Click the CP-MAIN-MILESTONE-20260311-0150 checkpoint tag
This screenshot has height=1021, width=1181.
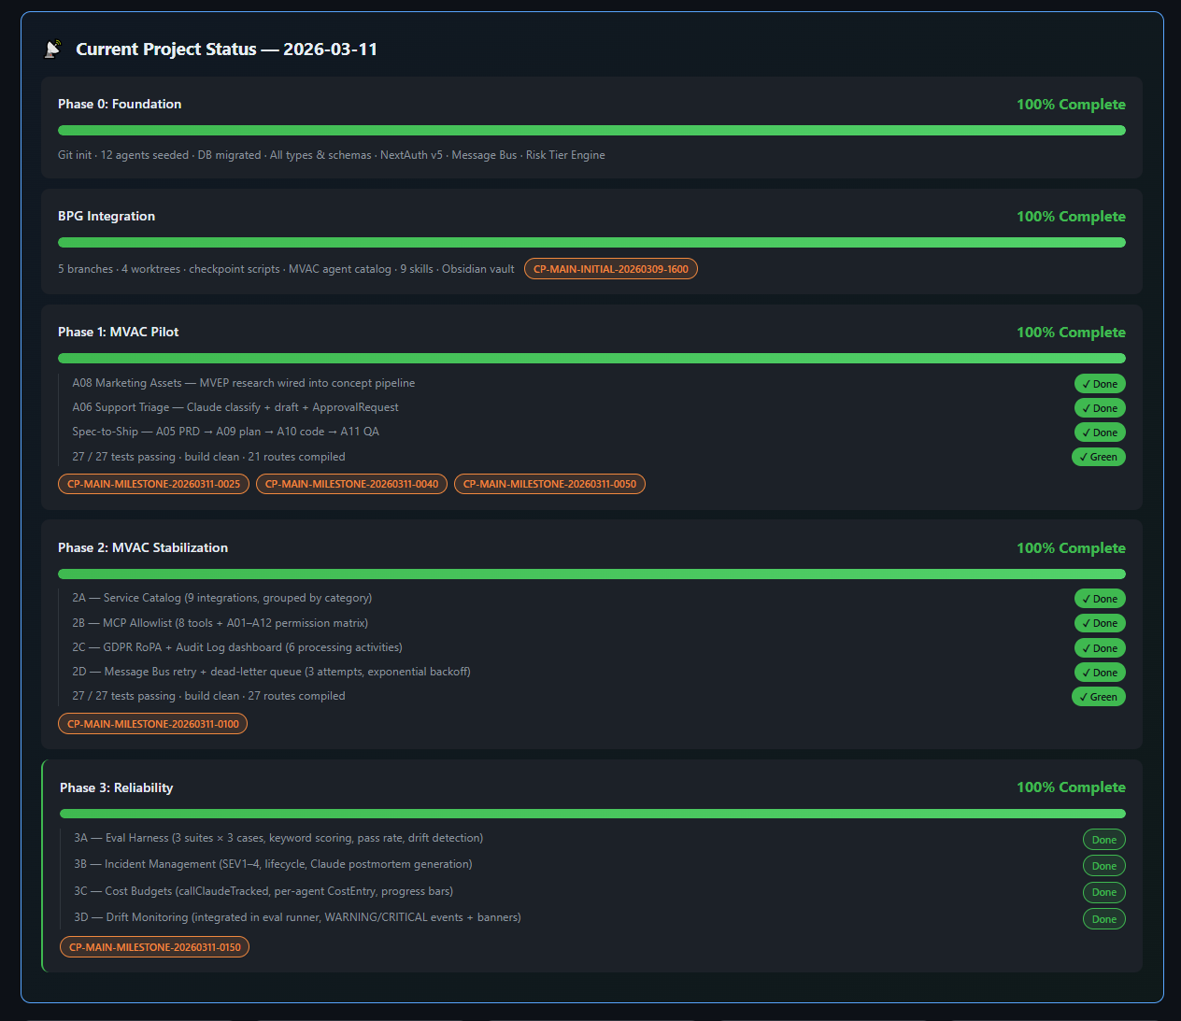[x=154, y=947]
